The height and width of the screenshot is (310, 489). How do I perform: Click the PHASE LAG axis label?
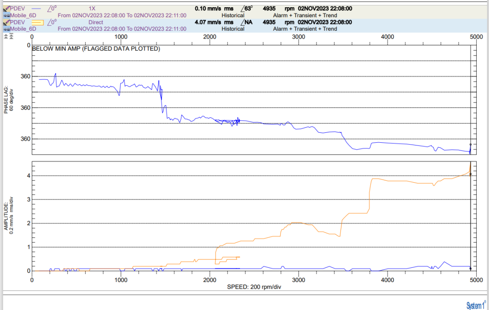[x=9, y=100]
